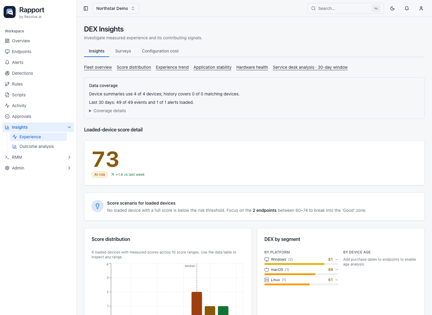
Task: Click the '+1.4 vs last week' text
Action: [130, 175]
